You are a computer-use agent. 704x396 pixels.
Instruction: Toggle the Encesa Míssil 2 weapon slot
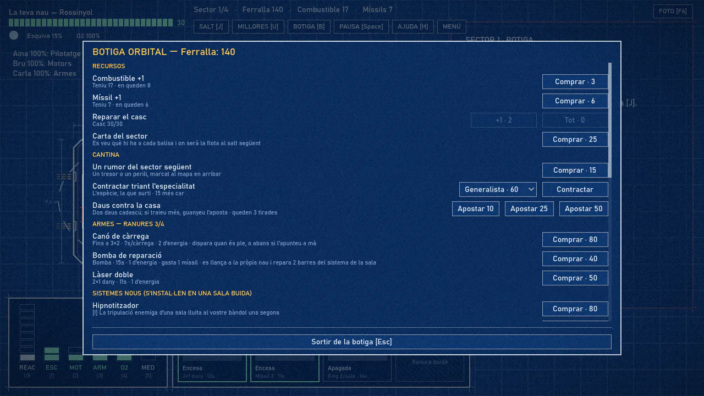tap(285, 369)
